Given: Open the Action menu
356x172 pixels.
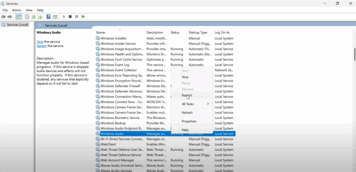Looking at the screenshot, I should (16, 10).
